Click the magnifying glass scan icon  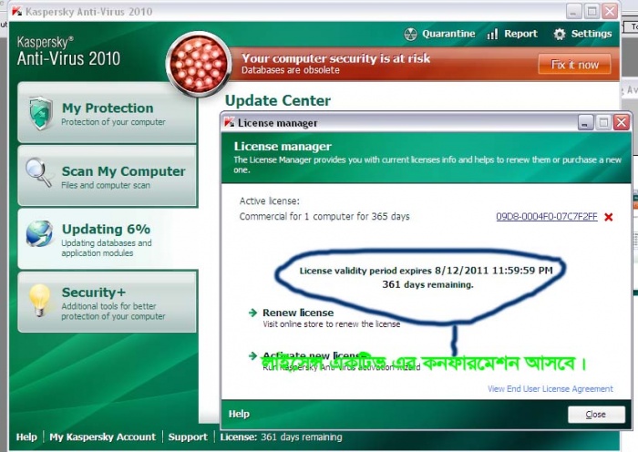[x=38, y=172]
